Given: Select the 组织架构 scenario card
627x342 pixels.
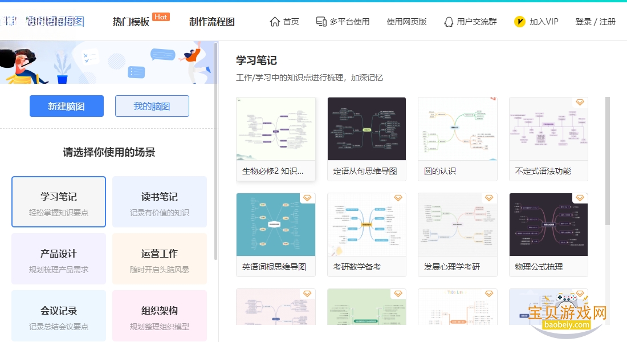Looking at the screenshot, I should pyautogui.click(x=160, y=316).
